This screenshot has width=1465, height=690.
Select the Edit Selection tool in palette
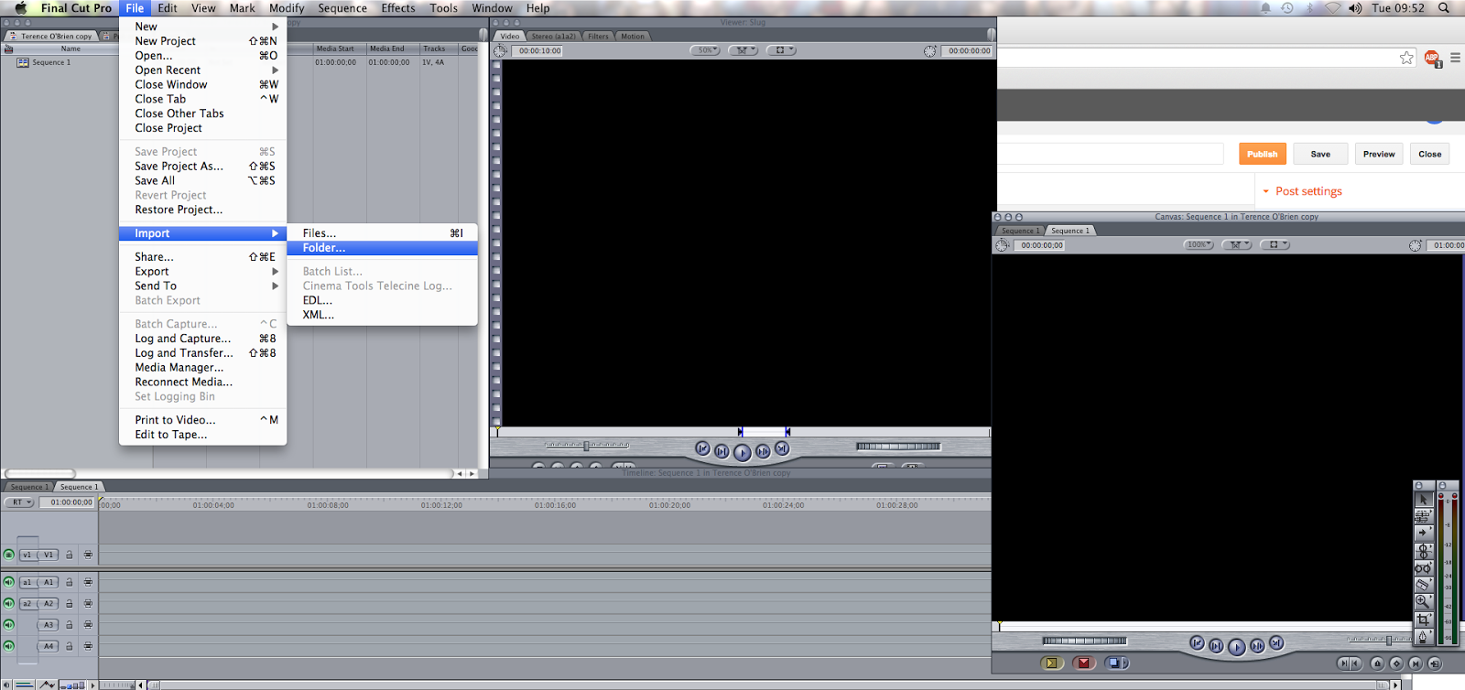pyautogui.click(x=1424, y=516)
